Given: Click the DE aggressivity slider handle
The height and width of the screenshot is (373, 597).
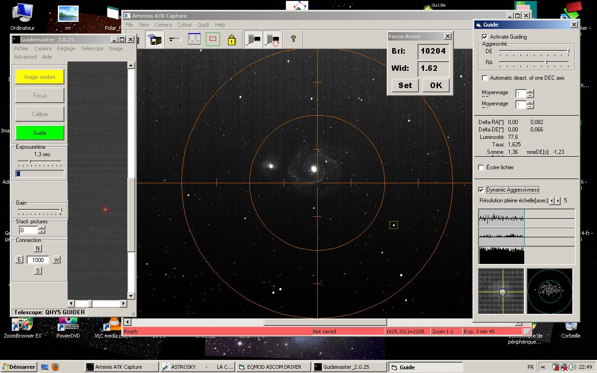Looking at the screenshot, I should 568,51.
